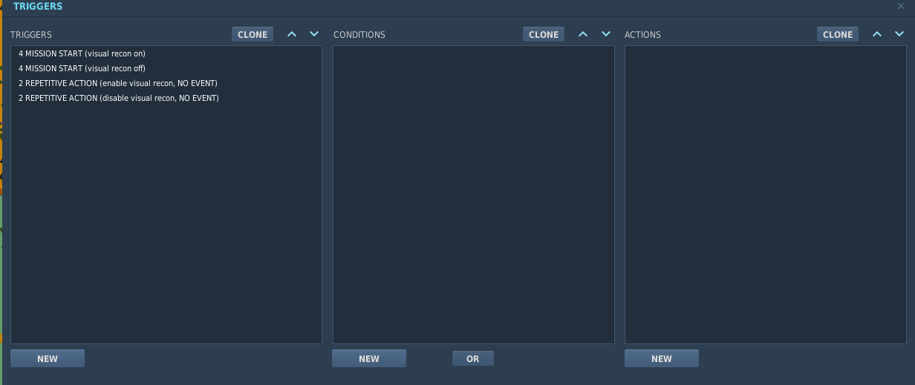Click the move-down arrow in Actions panel
915x385 pixels.
click(899, 34)
